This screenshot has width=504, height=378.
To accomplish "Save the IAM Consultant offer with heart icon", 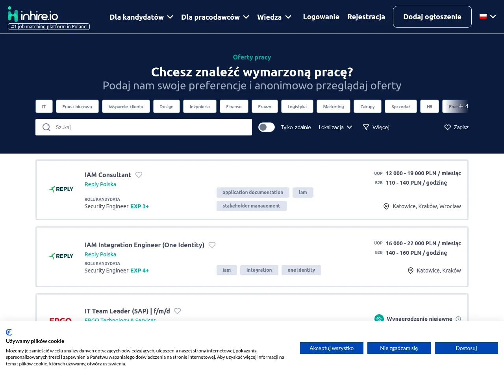I will pos(139,175).
